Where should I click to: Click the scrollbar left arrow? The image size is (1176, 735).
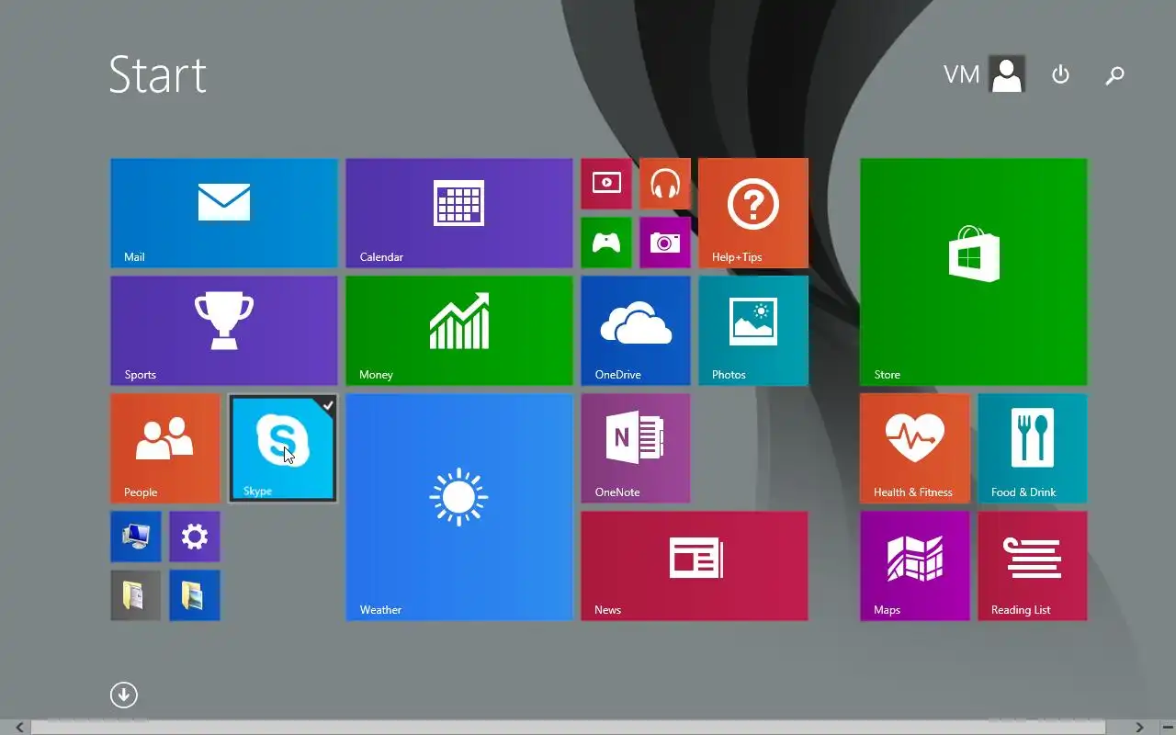point(18,728)
